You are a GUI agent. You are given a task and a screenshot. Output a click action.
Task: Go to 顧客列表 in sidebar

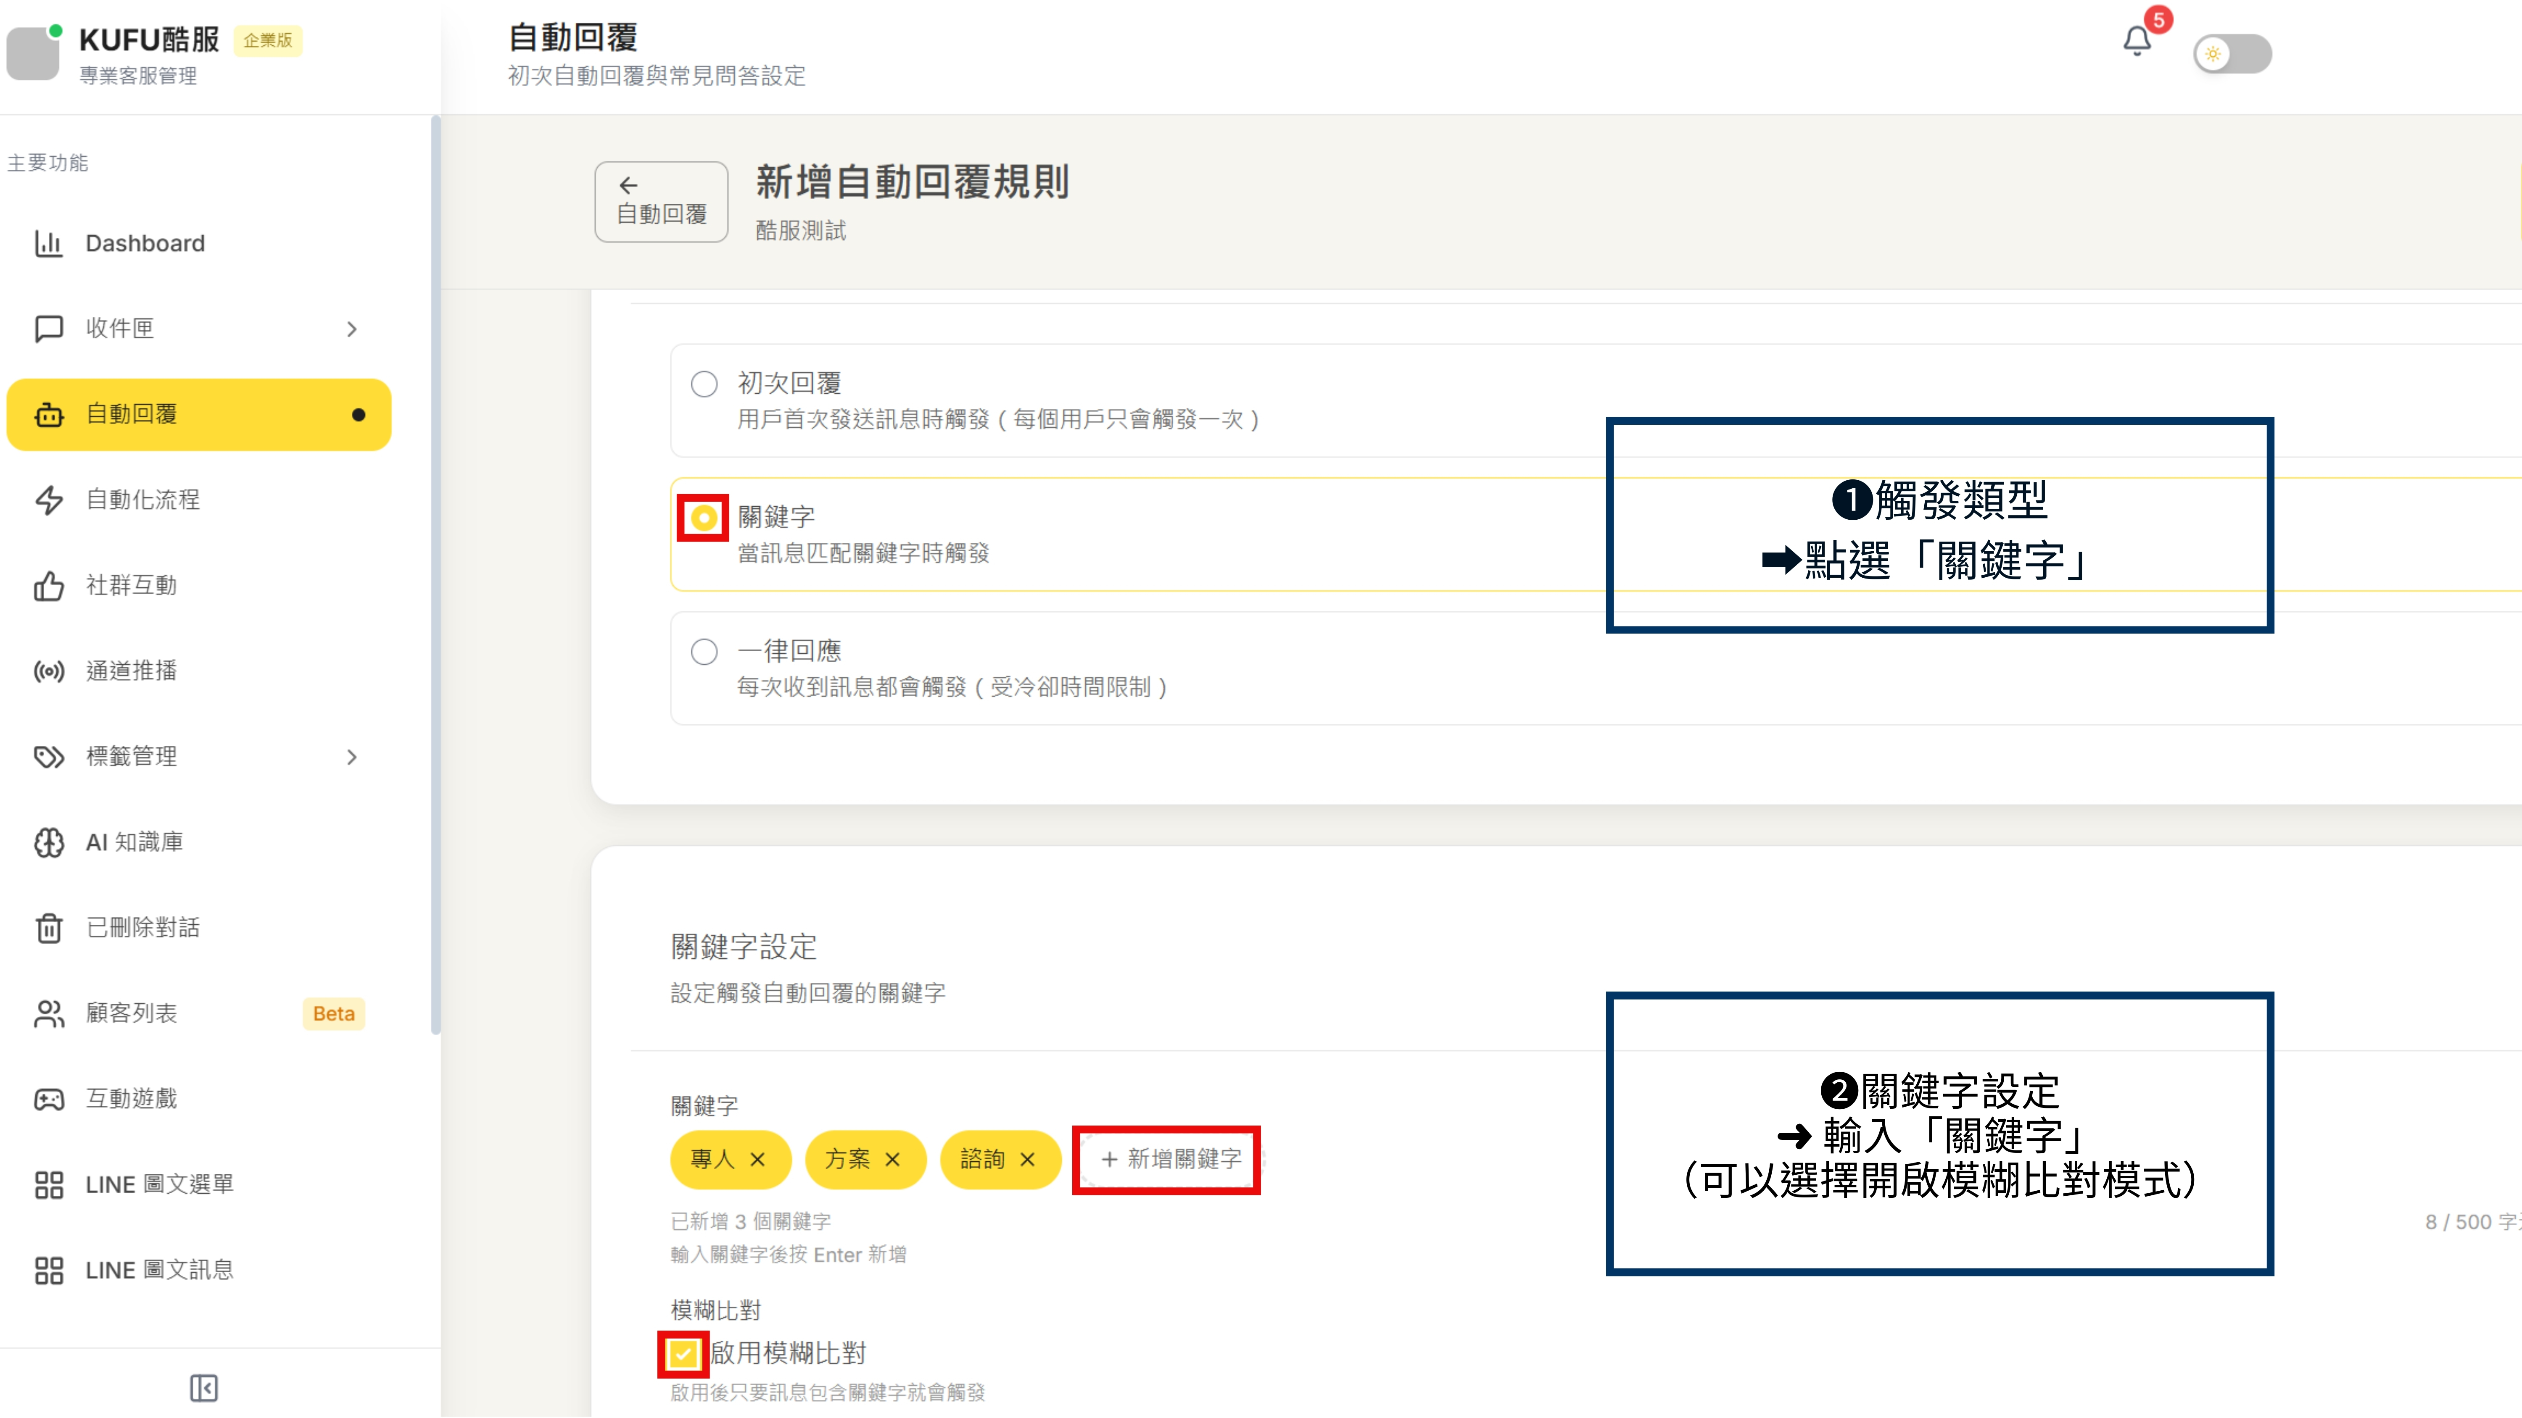pos(131,1013)
